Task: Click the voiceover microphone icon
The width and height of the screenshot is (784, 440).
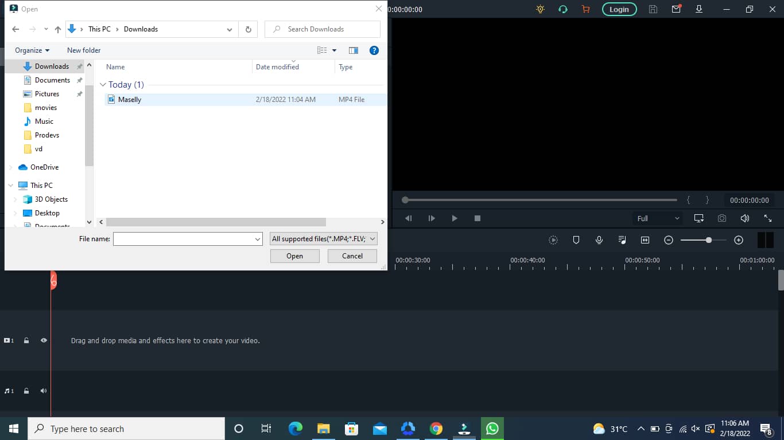Action: pos(599,240)
